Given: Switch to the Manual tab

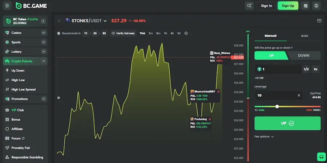Looking at the screenshot, I should coord(270,36).
